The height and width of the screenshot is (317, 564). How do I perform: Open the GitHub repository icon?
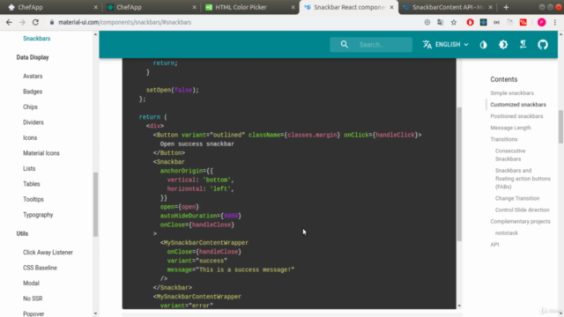[543, 45]
